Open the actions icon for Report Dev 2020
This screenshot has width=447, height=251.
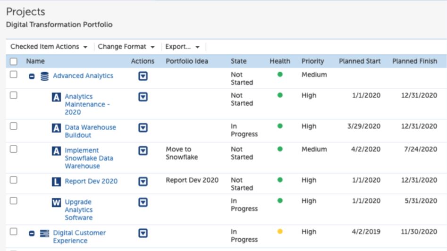[x=143, y=182]
